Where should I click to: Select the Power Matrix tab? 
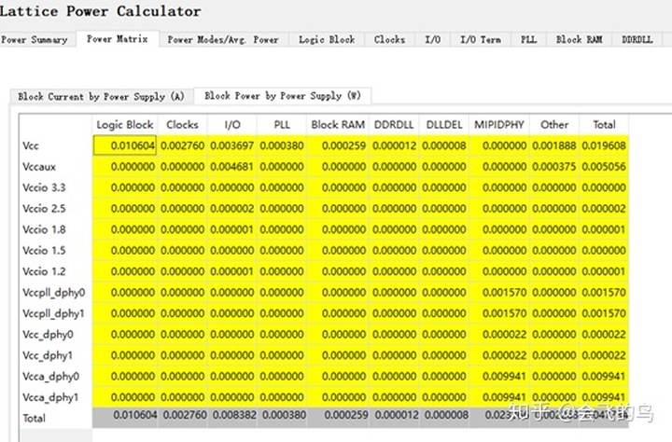(x=118, y=39)
